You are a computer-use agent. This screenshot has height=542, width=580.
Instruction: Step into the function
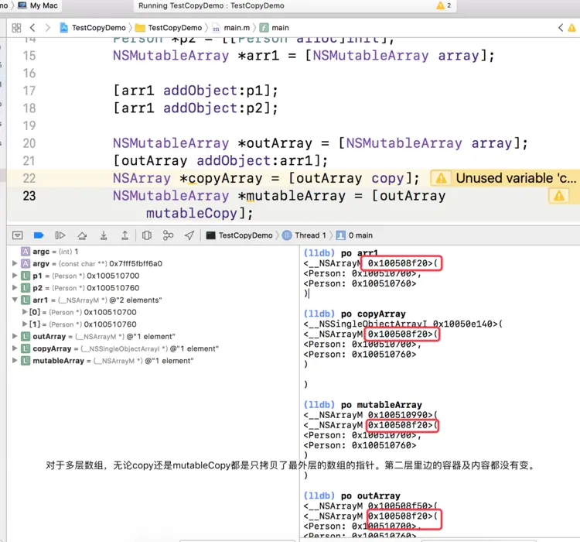[104, 235]
